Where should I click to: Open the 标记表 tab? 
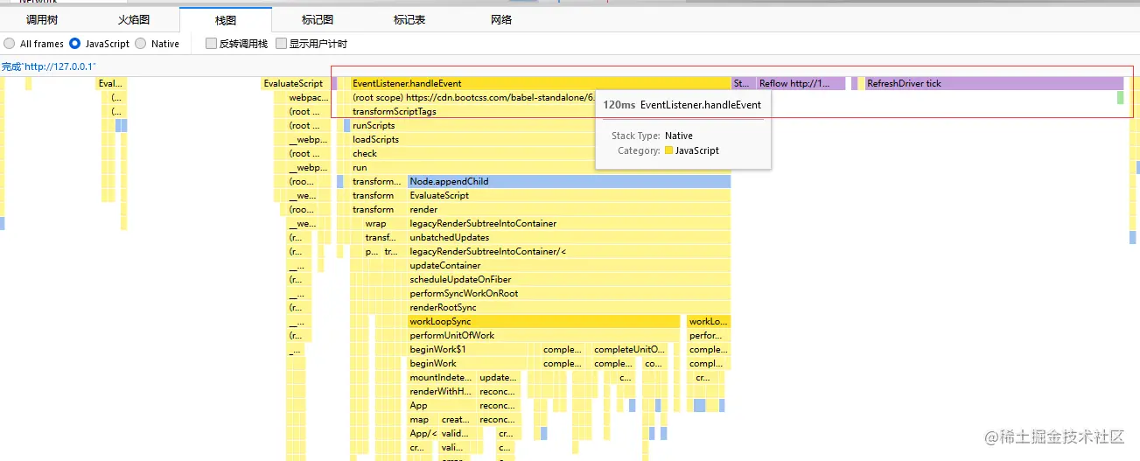click(x=409, y=19)
